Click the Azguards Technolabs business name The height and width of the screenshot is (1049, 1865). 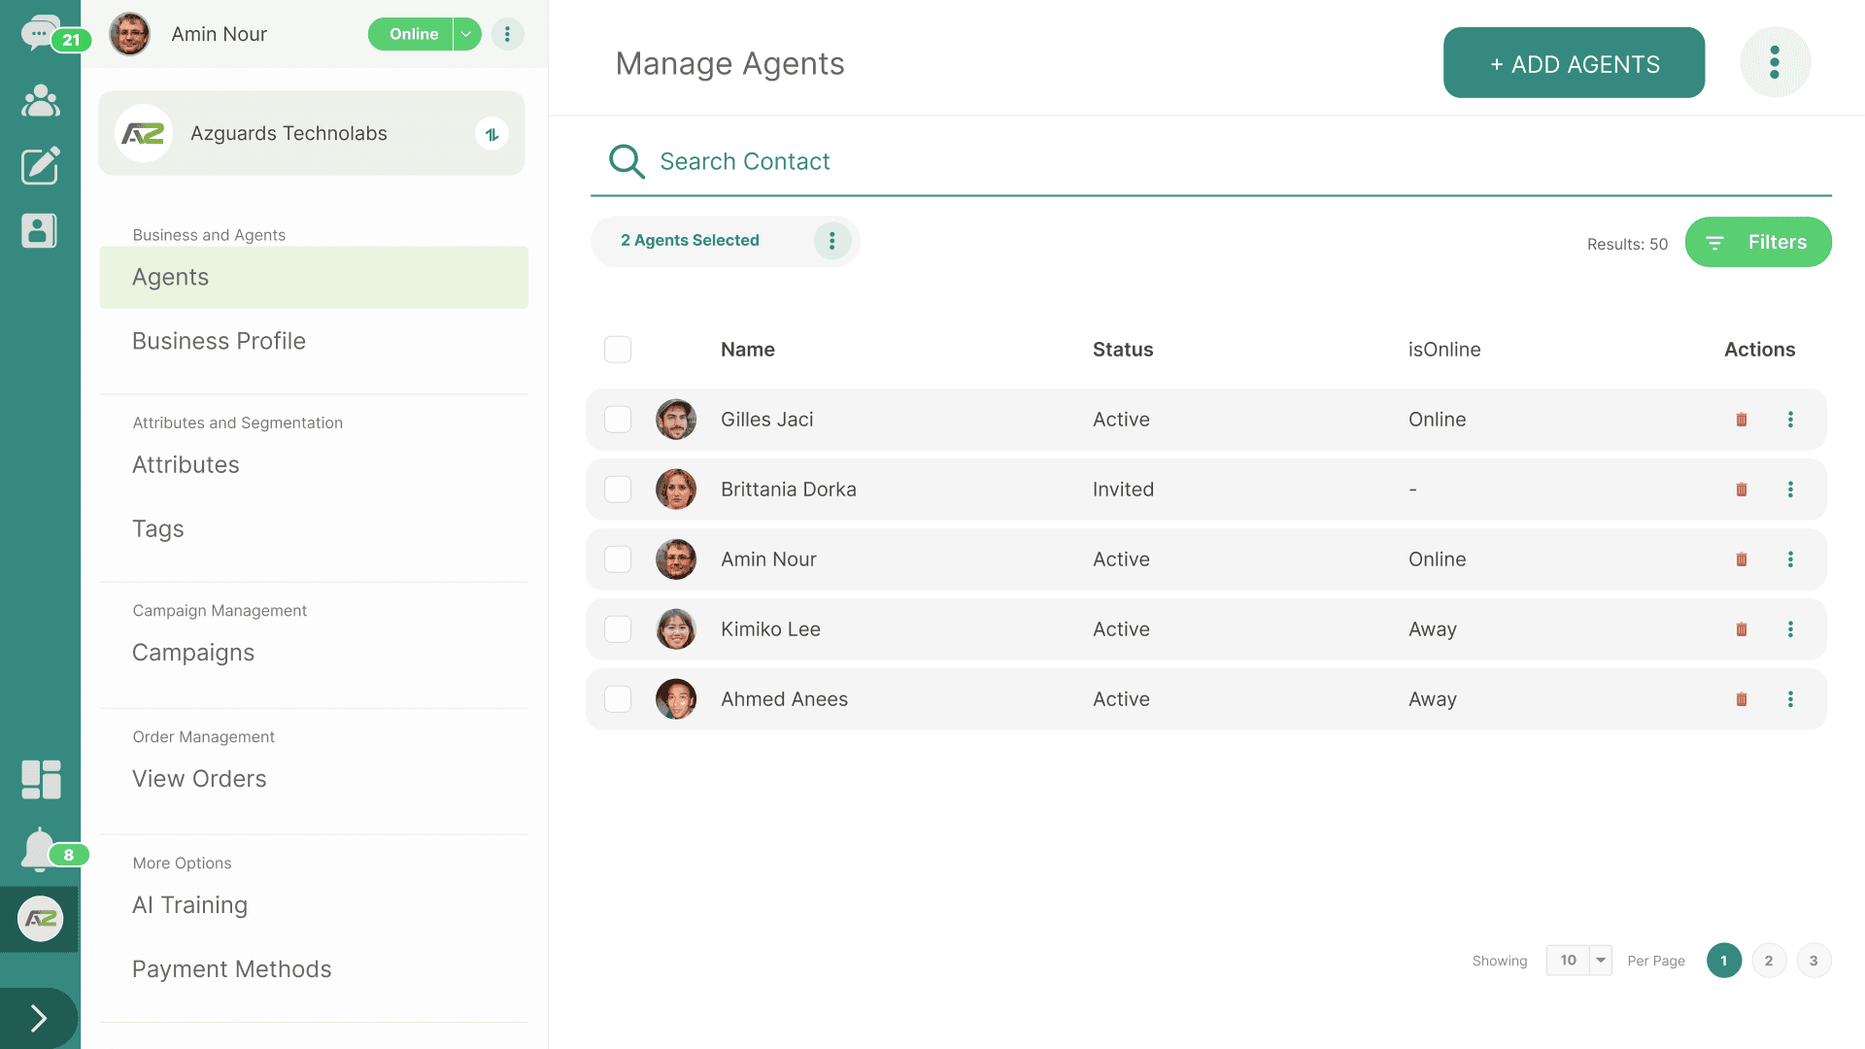click(x=288, y=133)
